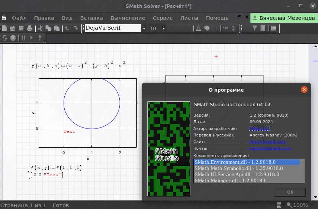The image size is (318, 209).
Task: Expand the DejaVu Serif font dropdown
Action: [x=144, y=29]
